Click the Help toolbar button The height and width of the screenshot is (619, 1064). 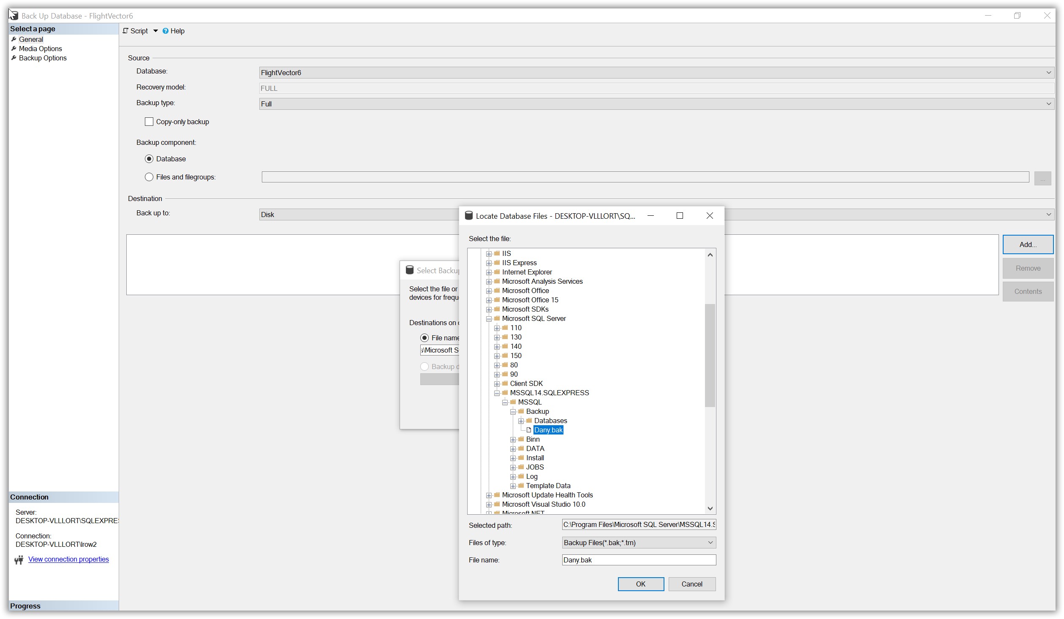pos(174,31)
